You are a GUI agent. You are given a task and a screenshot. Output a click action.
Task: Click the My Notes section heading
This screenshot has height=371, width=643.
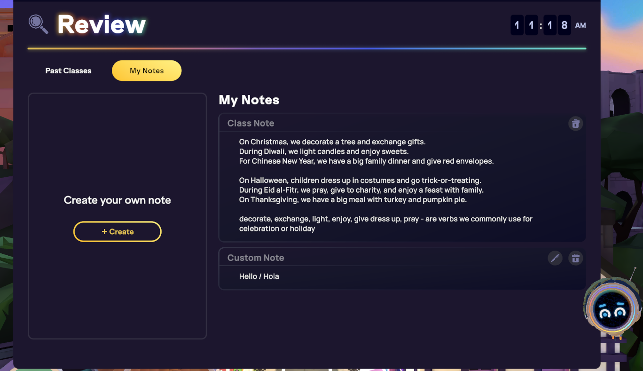click(249, 100)
